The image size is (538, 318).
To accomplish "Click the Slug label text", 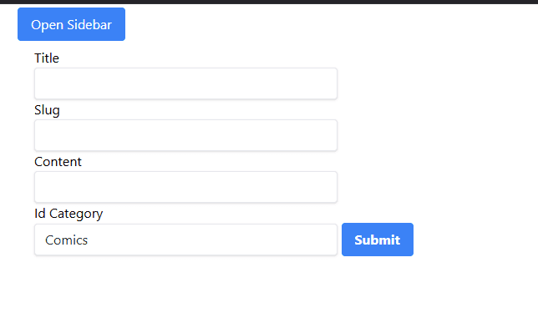I will coord(47,110).
